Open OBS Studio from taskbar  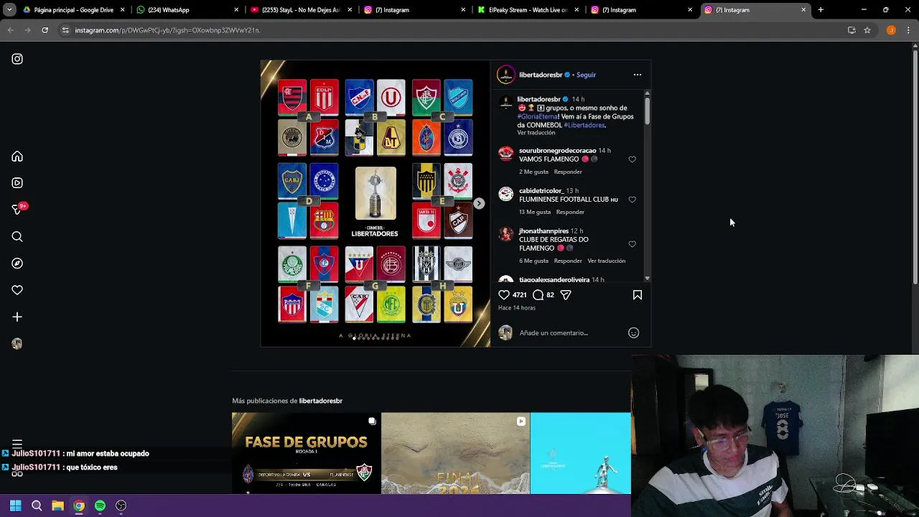pos(121,506)
